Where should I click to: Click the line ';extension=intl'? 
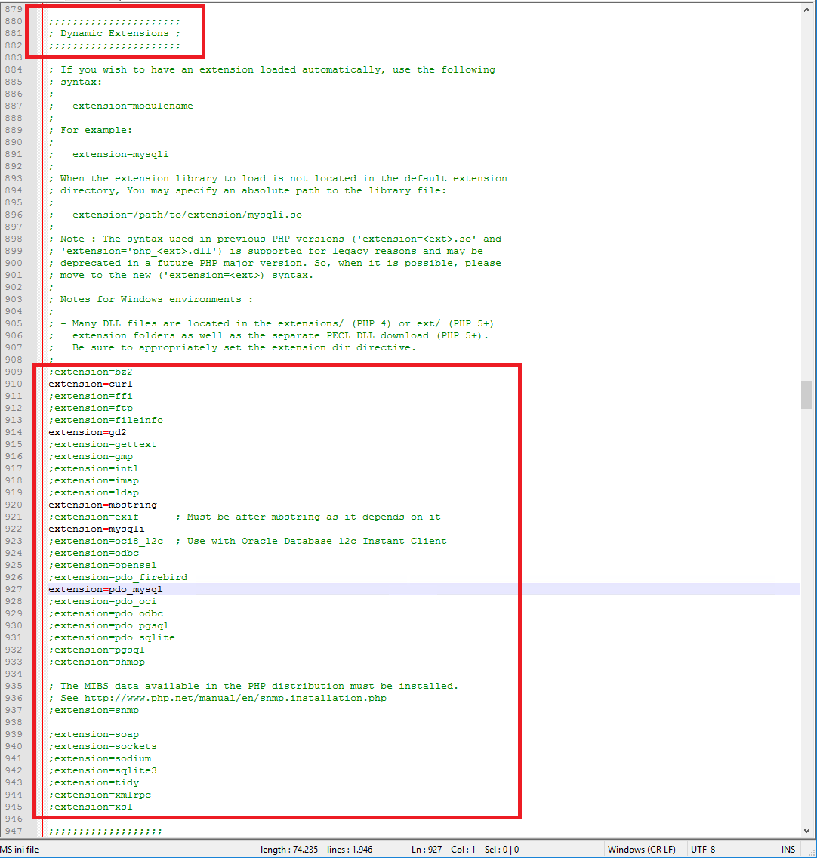point(94,469)
